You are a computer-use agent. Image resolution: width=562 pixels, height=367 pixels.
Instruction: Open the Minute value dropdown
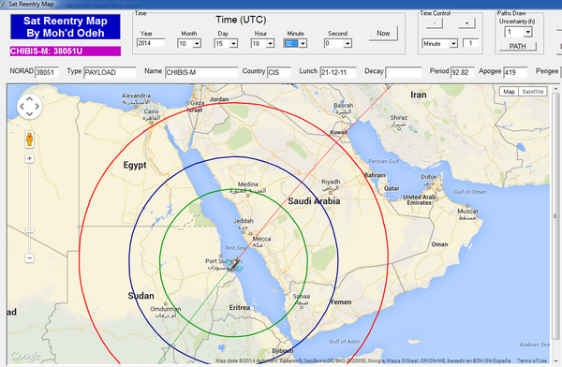coord(303,44)
